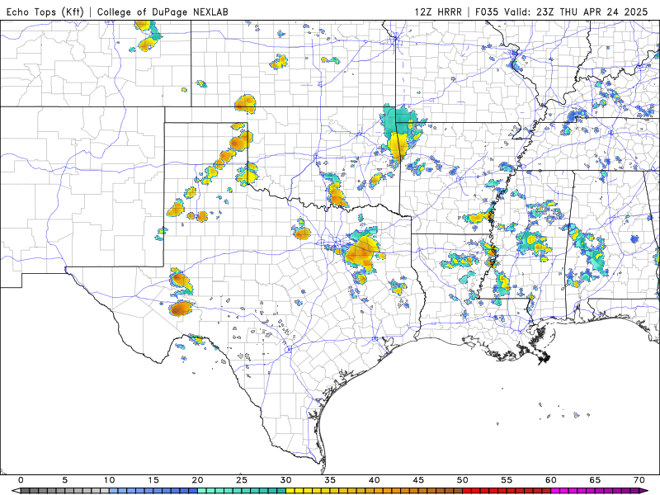Pick the red section of the color bar
660x495 pixels.
[x=507, y=491]
